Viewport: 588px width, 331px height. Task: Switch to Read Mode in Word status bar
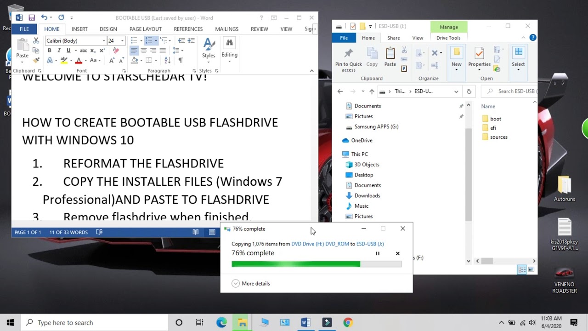pos(196,232)
